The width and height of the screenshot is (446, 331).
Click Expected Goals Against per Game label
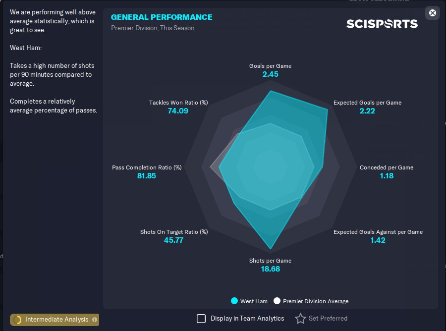click(x=378, y=232)
